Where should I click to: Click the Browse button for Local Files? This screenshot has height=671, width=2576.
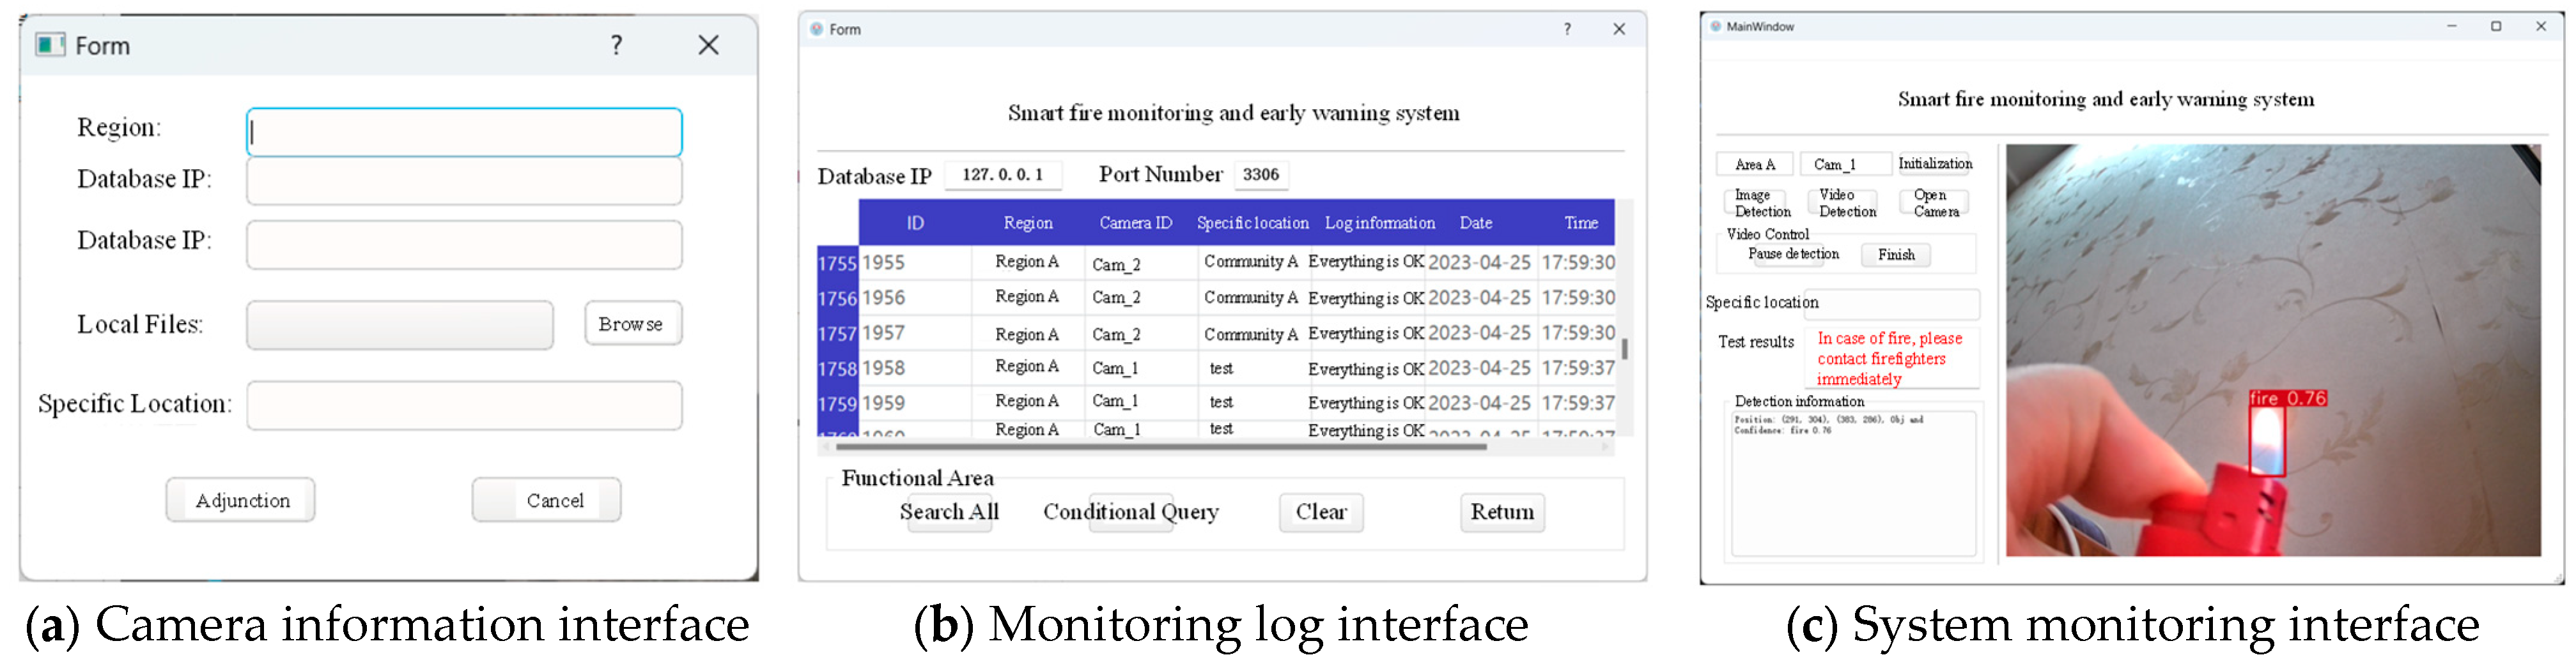(x=632, y=324)
